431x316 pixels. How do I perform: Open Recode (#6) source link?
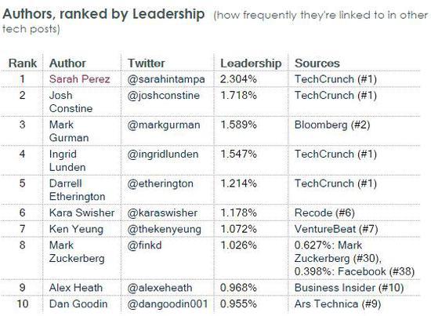point(324,212)
